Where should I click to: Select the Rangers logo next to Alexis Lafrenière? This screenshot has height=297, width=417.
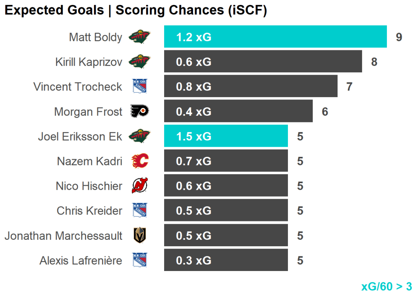139,260
